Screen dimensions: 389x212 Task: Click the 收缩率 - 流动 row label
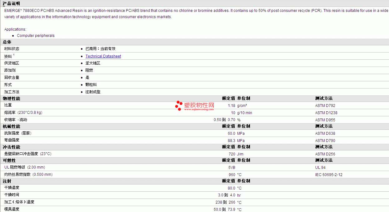(16, 120)
